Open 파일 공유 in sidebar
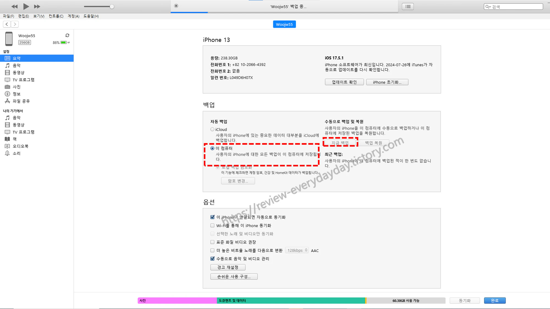The height and width of the screenshot is (309, 550). pyautogui.click(x=21, y=101)
